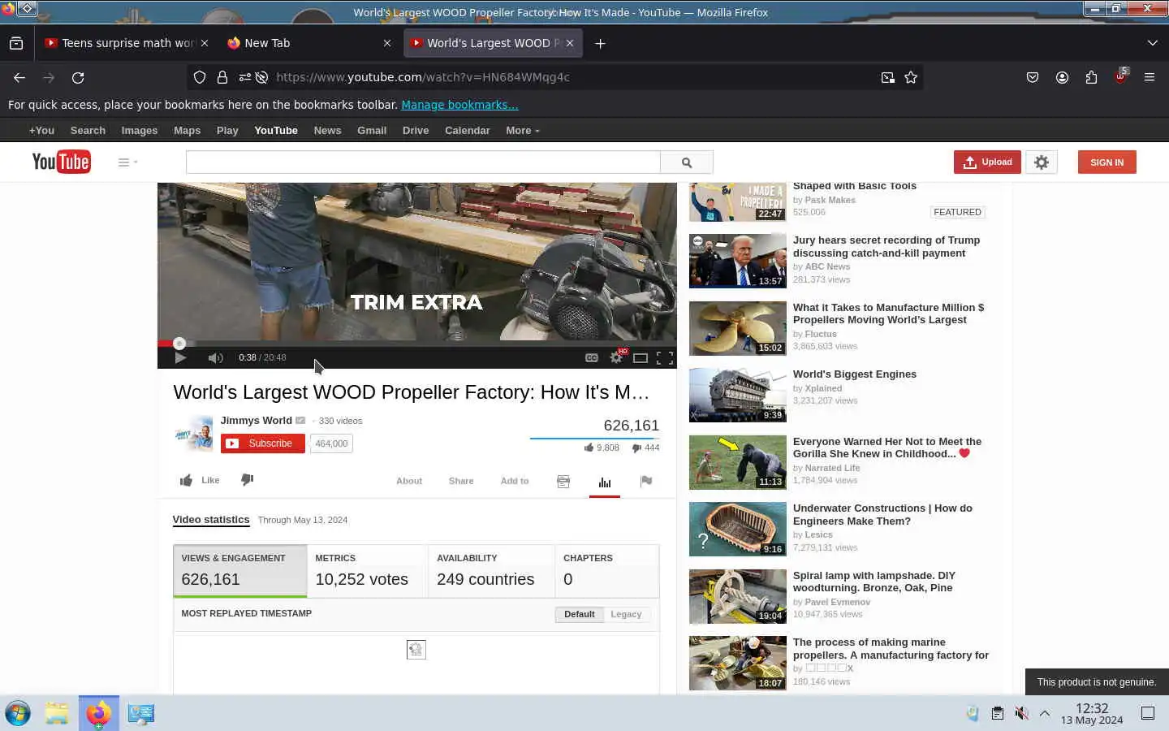Open video player settings gear
Image resolution: width=1169 pixels, height=731 pixels.
616,357
